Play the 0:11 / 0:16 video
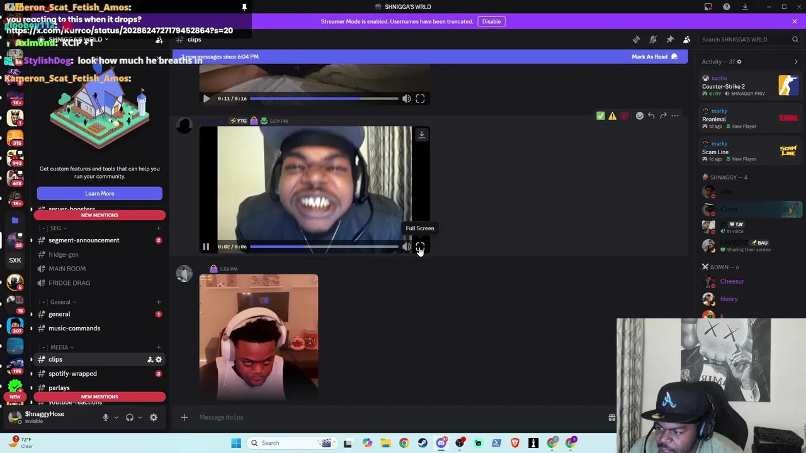 point(206,99)
